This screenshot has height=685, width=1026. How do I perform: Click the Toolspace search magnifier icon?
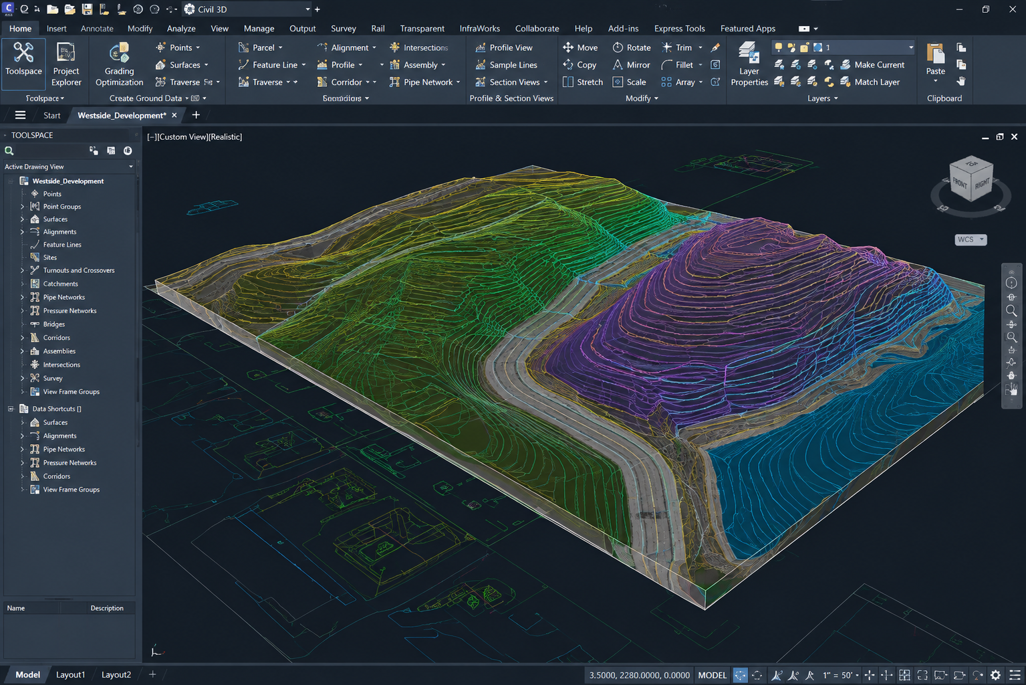click(9, 151)
